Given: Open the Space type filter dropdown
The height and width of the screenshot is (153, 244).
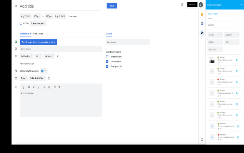Looking at the screenshot, I should (x=215, y=49).
